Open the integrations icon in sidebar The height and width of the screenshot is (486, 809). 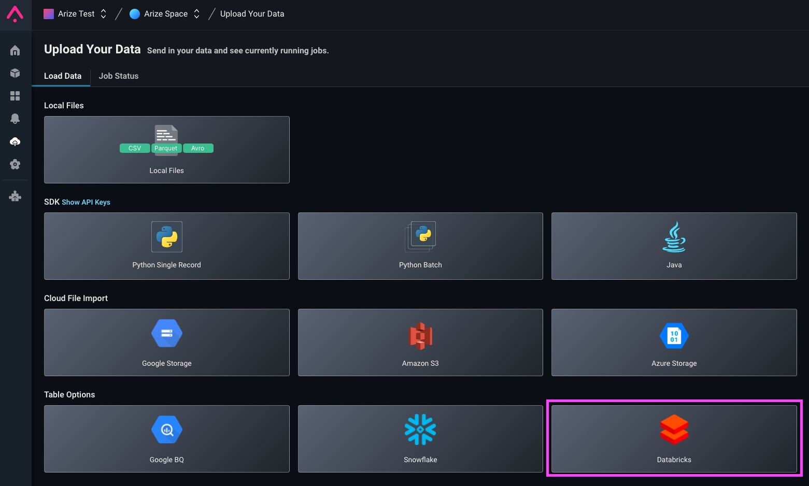click(15, 196)
